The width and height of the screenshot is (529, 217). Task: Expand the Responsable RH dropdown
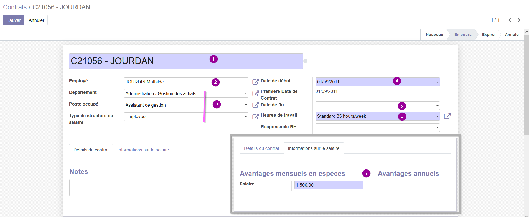coord(437,128)
